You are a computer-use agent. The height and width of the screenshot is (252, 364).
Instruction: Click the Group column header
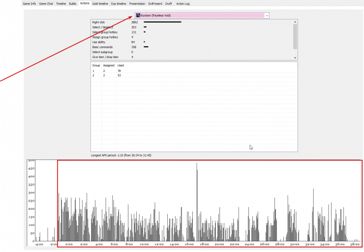coord(96,65)
